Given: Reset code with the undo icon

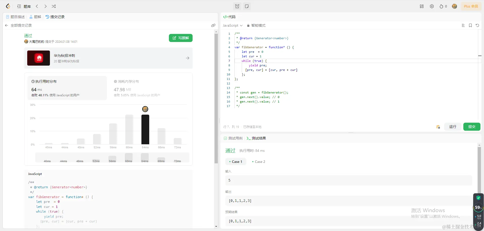Looking at the screenshot, I should (x=477, y=25).
